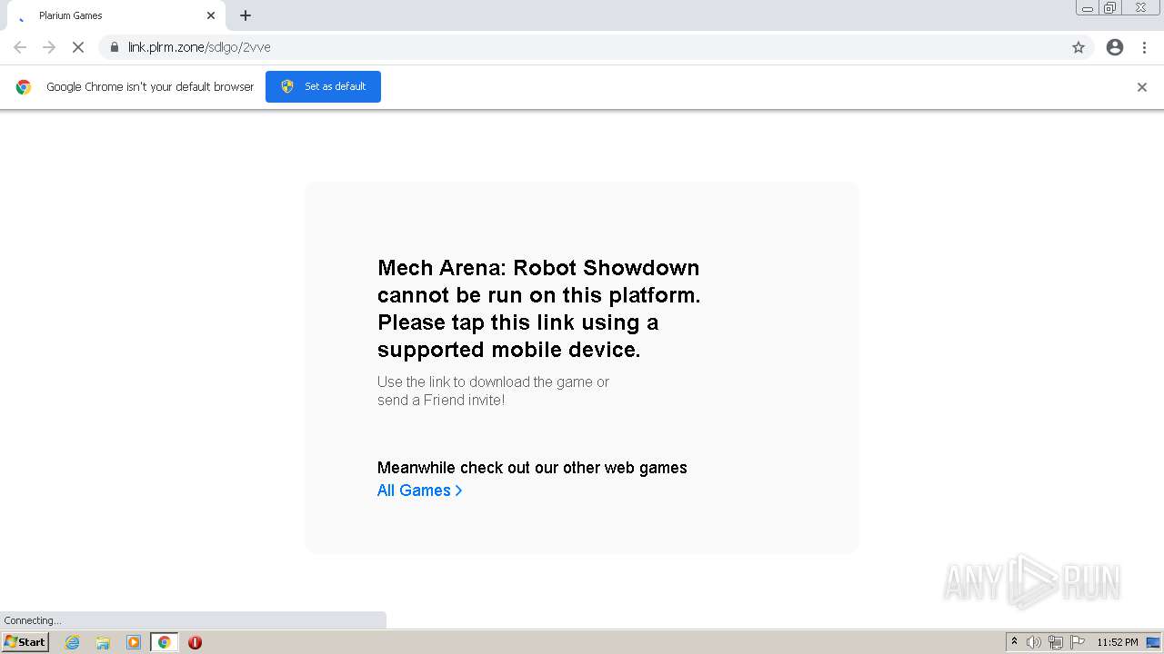
Task: Click the network icon in the system tray
Action: [1056, 642]
